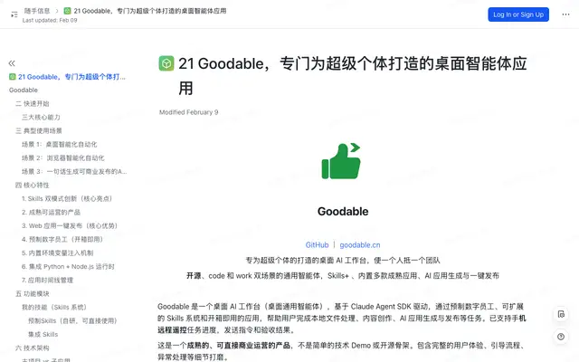Viewport: 579px width, 362px height.
Task: Jump to 场景 2 浏览器智能化自动化
Action: (62, 158)
